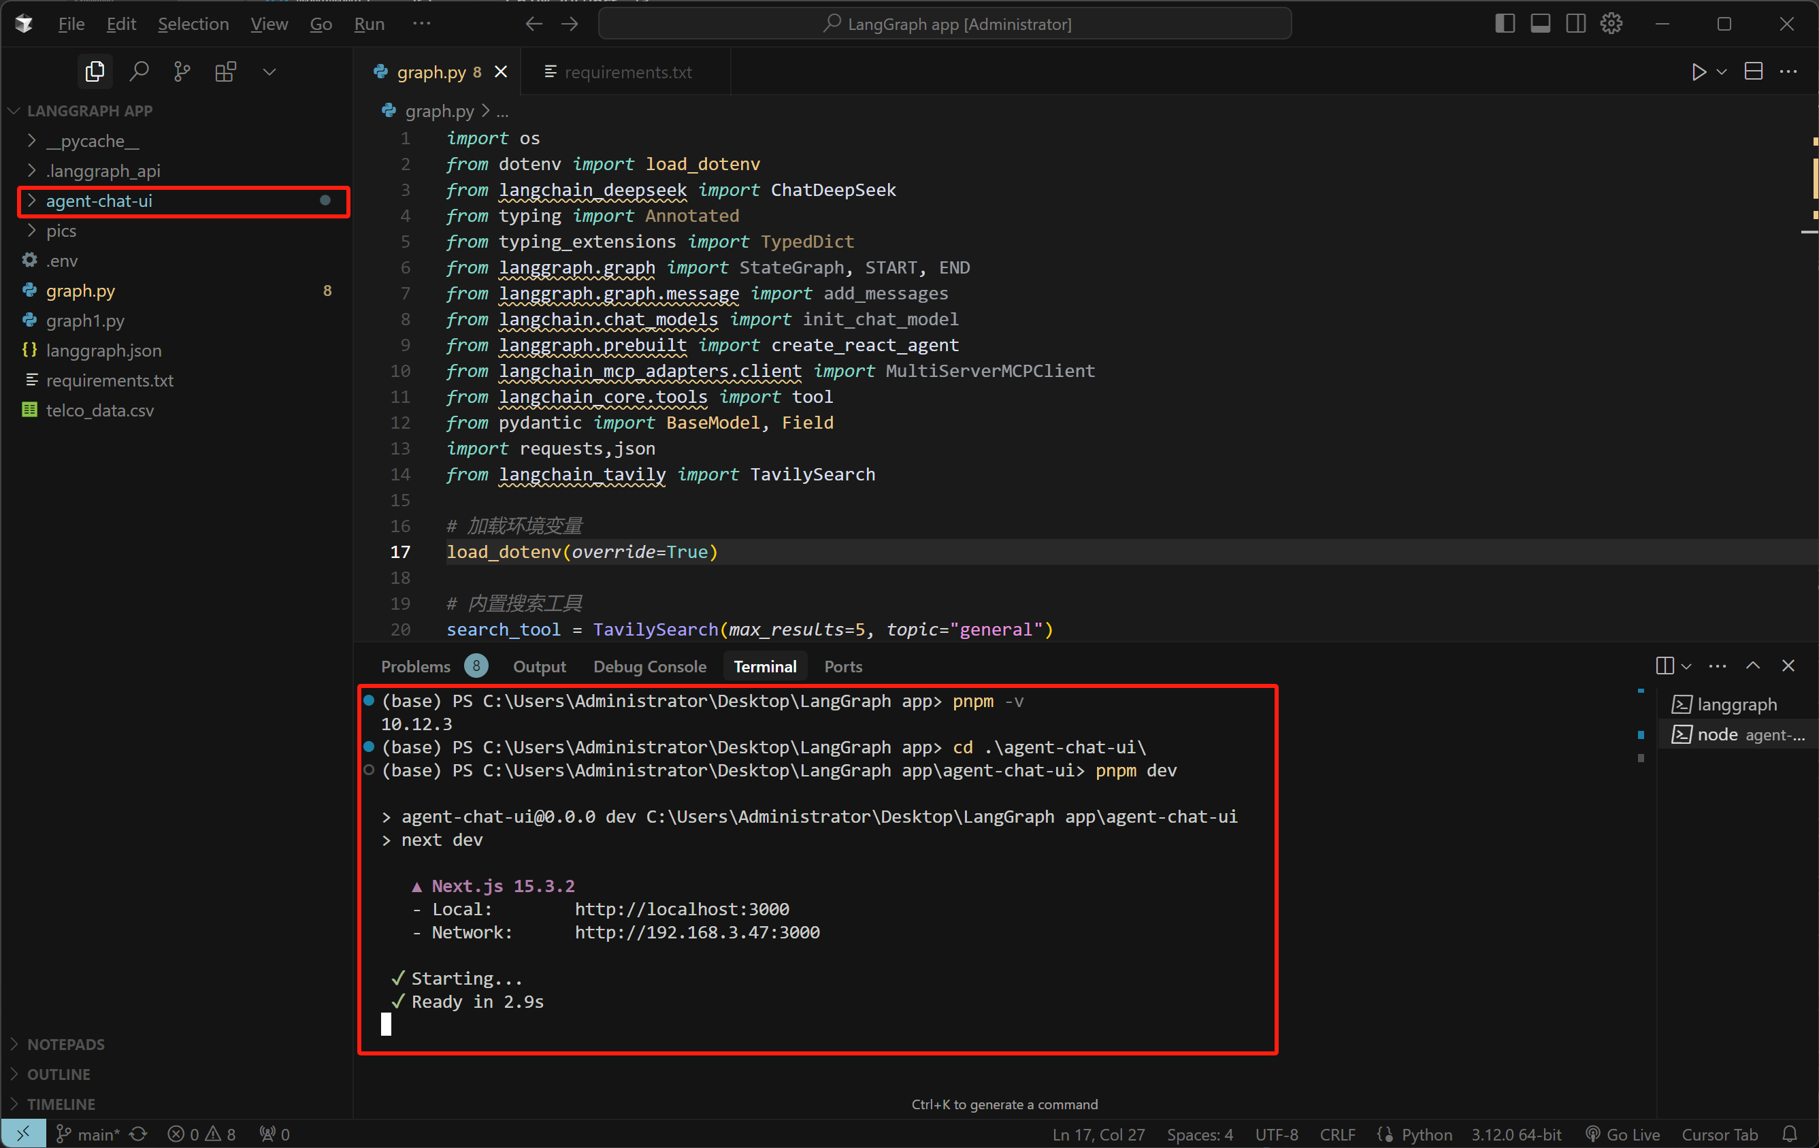Open the Extensions view icon
The height and width of the screenshot is (1148, 1819).
tap(226, 71)
